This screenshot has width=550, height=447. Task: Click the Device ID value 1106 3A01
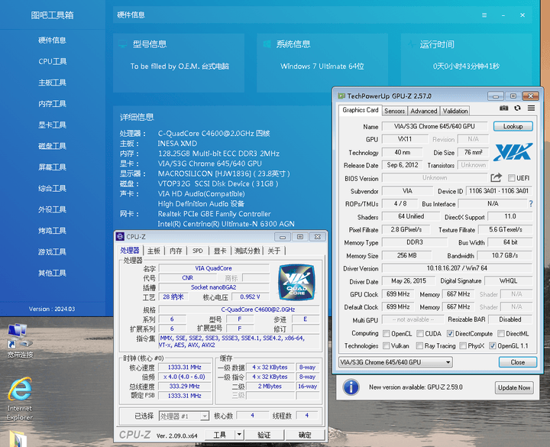pyautogui.click(x=499, y=191)
